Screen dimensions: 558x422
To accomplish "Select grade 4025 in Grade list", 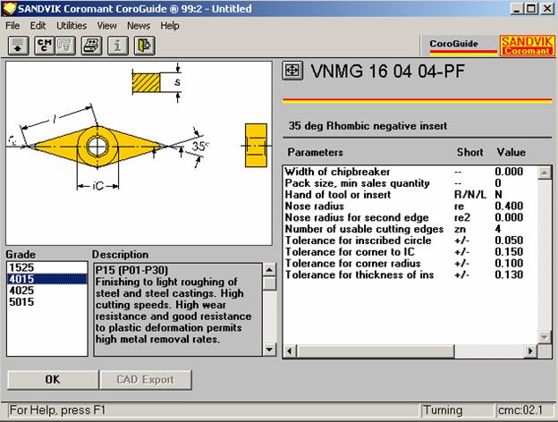I will [47, 291].
